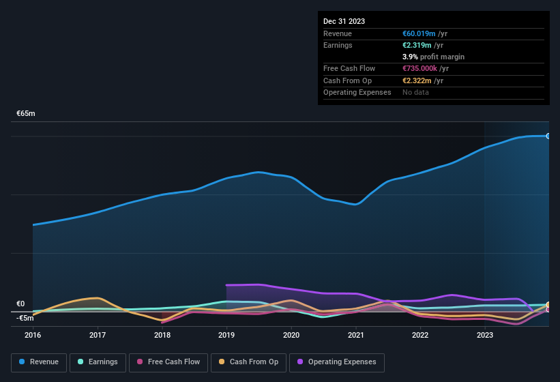Image resolution: width=560 pixels, height=382 pixels.
Task: Click the blue Revenue legend dot
Action: 21,362
